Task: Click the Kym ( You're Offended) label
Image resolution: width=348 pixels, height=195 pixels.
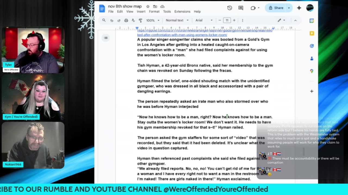Action: [21, 117]
